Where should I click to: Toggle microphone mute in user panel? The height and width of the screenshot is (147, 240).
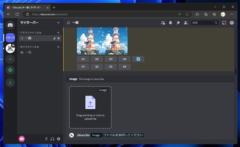point(46,139)
